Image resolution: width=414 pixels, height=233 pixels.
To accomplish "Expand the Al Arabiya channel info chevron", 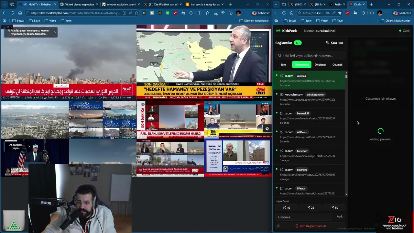I will tap(55, 32).
